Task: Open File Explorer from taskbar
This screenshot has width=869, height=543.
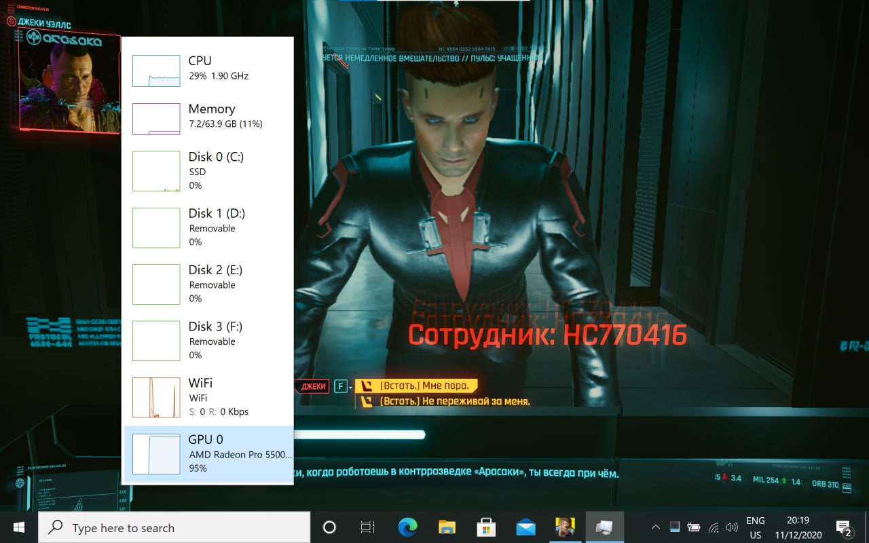Action: [x=446, y=527]
